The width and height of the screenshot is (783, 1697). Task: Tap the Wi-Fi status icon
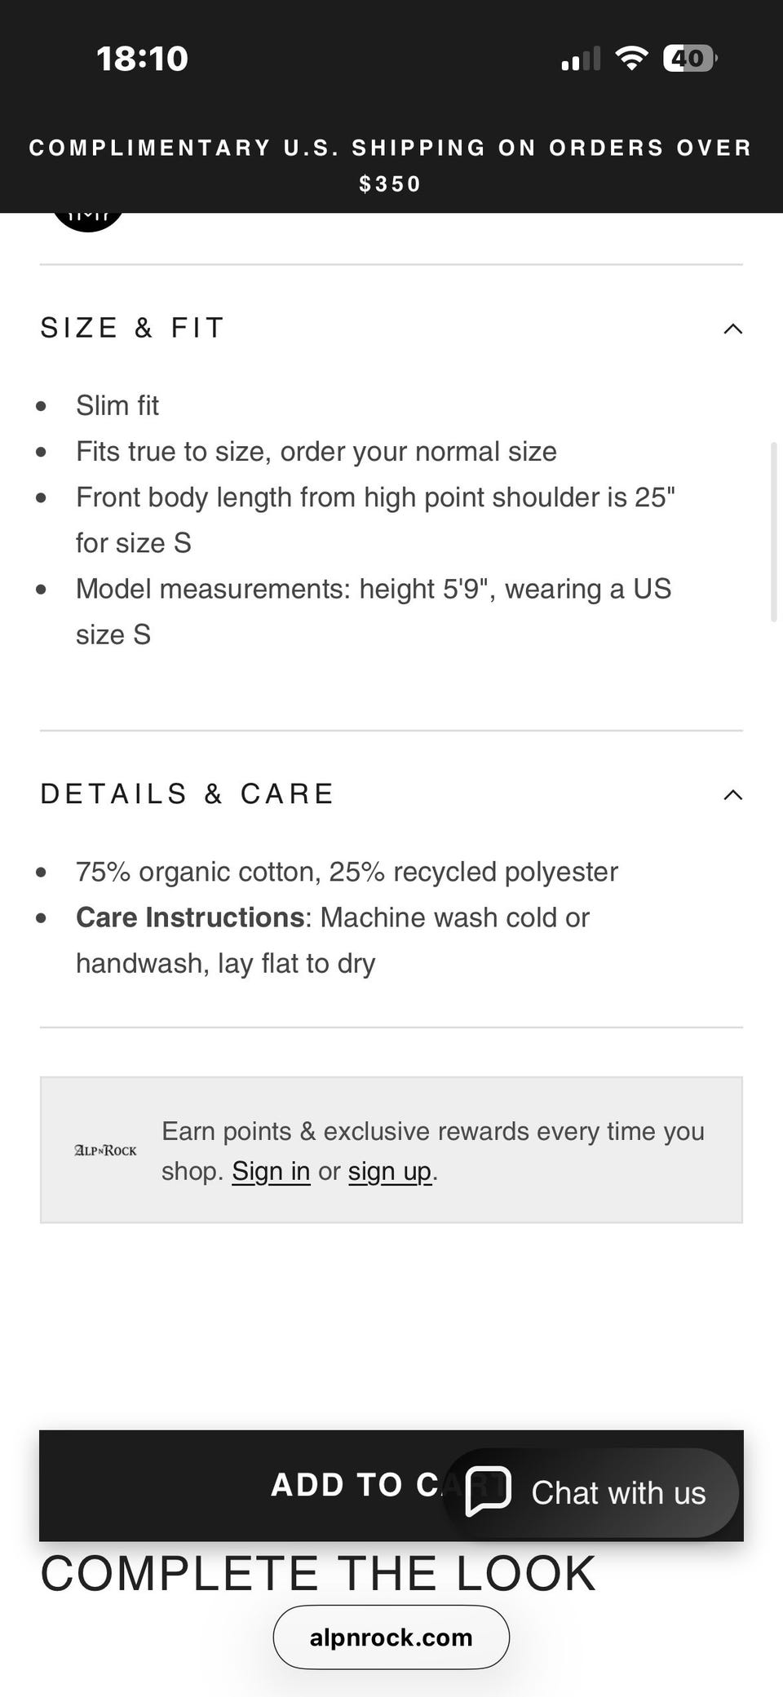[x=630, y=58]
